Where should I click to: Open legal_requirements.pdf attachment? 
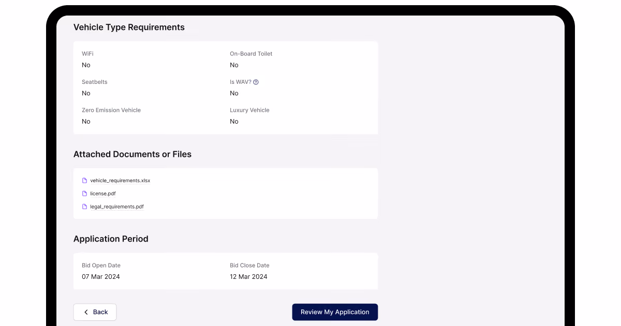point(117,206)
